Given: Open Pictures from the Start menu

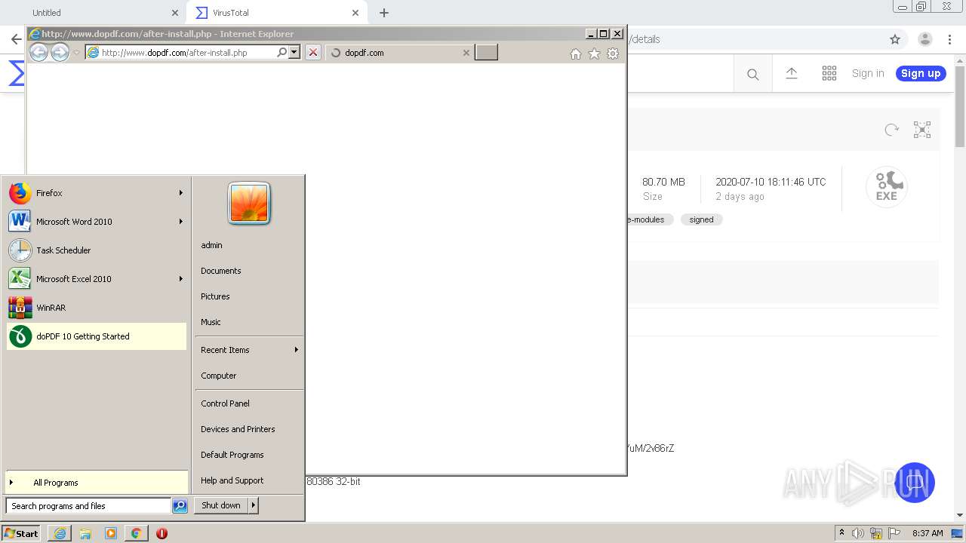Looking at the screenshot, I should point(249,296).
